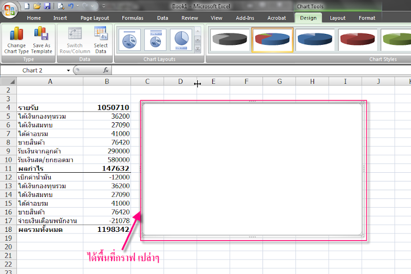Open the Acrobat tab
The image size is (411, 274).
pos(276,18)
